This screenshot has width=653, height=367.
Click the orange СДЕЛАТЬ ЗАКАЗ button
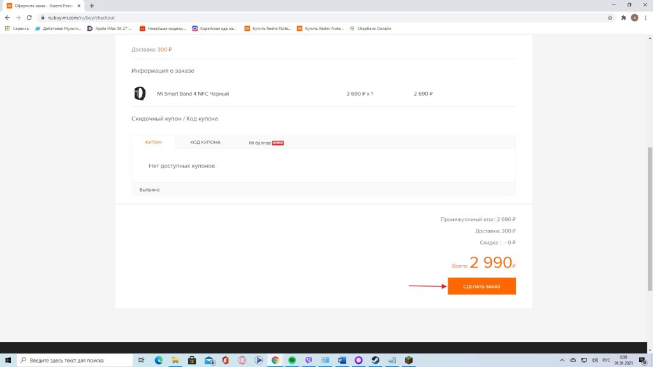click(x=481, y=287)
